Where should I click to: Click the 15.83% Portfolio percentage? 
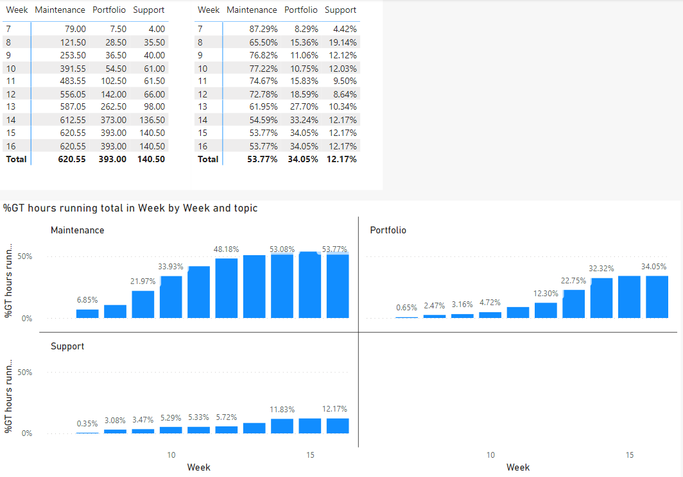tap(304, 81)
